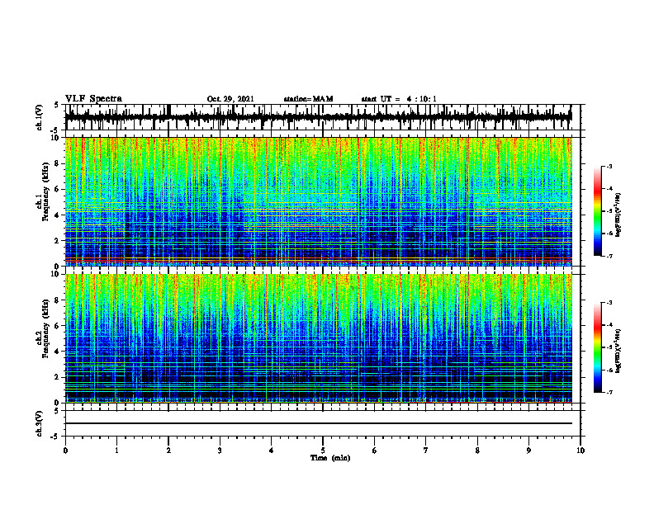Click the ch.2 frequency axis tick "2"
The height and width of the screenshot is (505, 654).
click(x=58, y=377)
